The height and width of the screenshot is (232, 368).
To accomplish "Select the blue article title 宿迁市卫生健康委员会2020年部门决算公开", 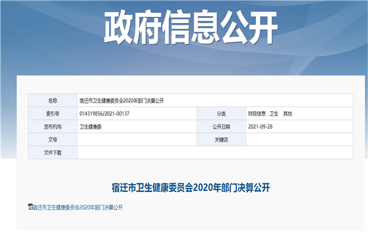I will (191, 188).
